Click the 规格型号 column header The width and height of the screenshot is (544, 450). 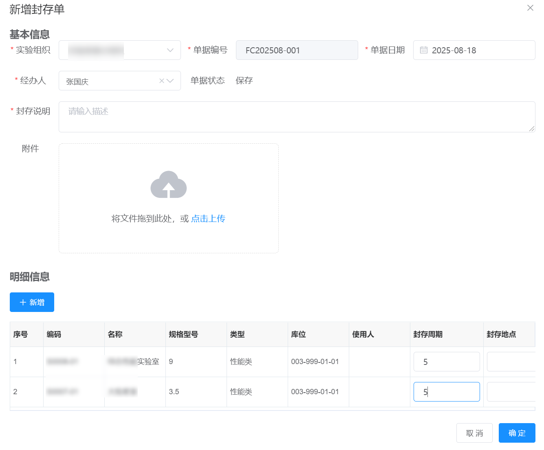tap(183, 334)
